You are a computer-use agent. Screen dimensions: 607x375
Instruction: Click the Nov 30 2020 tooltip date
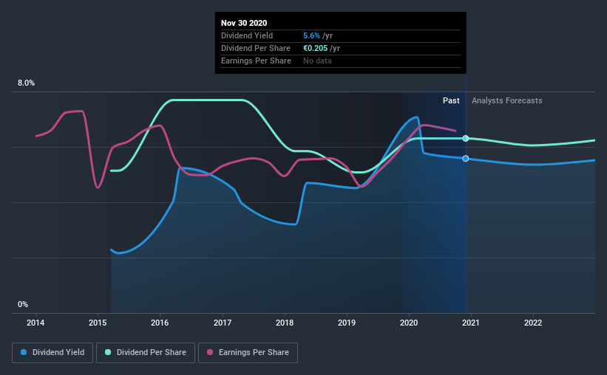[x=244, y=23]
